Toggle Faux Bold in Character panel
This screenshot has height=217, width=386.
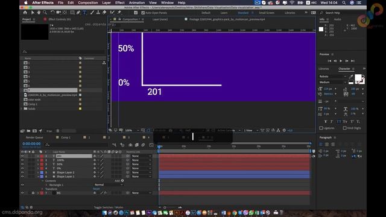coord(326,122)
